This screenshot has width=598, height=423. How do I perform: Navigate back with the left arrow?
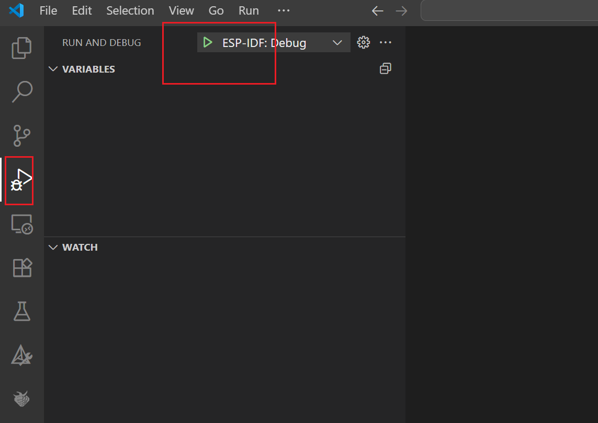(377, 10)
